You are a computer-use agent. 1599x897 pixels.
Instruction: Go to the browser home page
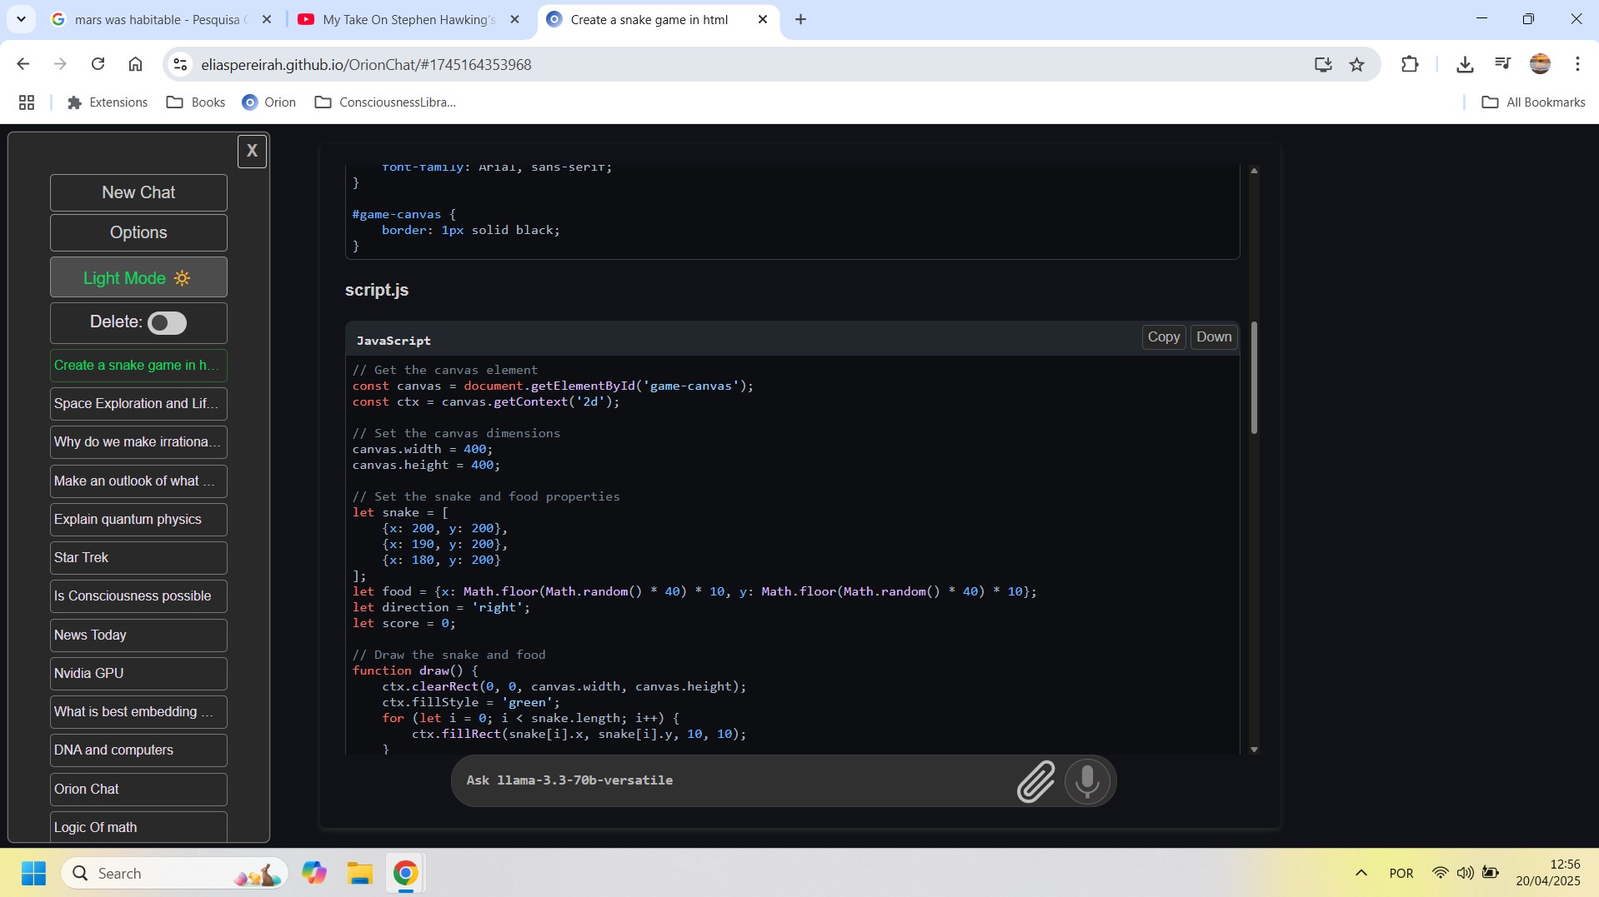click(135, 65)
